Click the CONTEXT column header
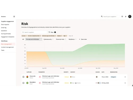 click(73, 72)
